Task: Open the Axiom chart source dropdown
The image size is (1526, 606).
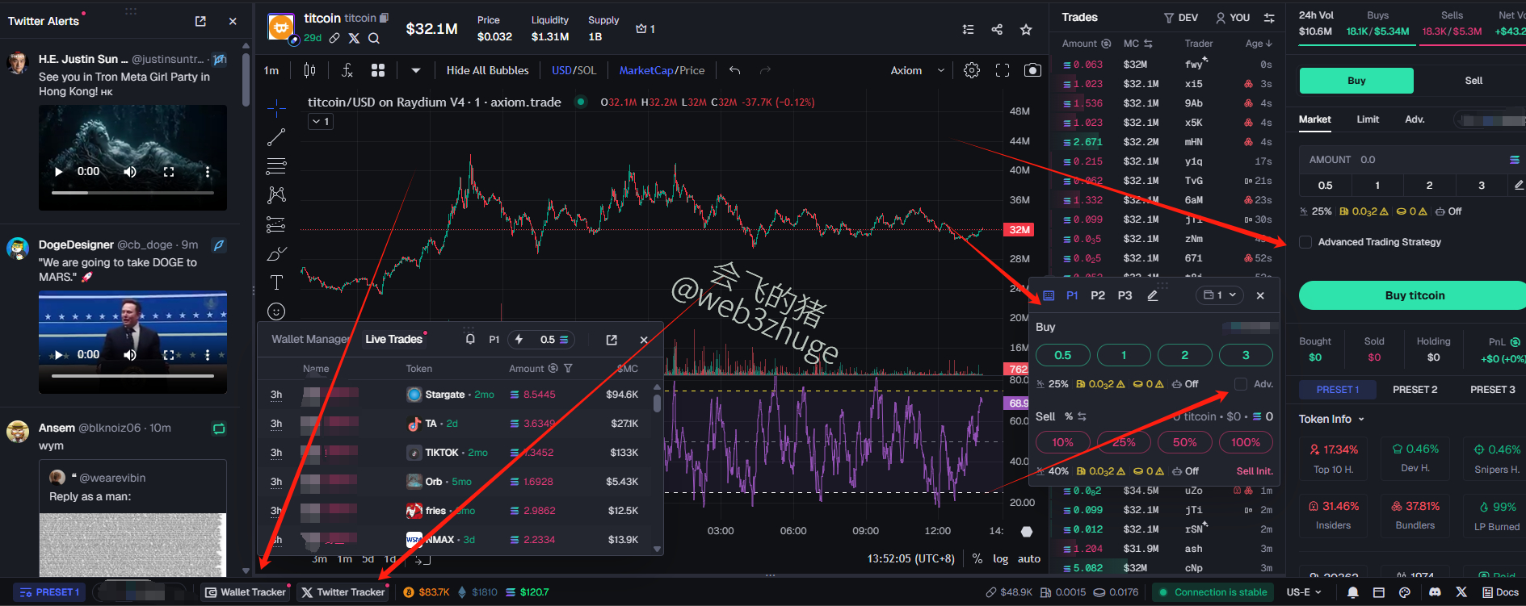Action: [917, 70]
